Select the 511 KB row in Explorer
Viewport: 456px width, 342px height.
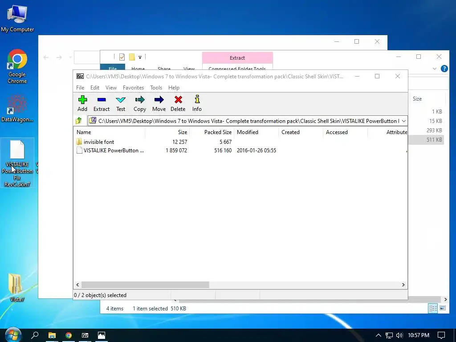point(426,139)
